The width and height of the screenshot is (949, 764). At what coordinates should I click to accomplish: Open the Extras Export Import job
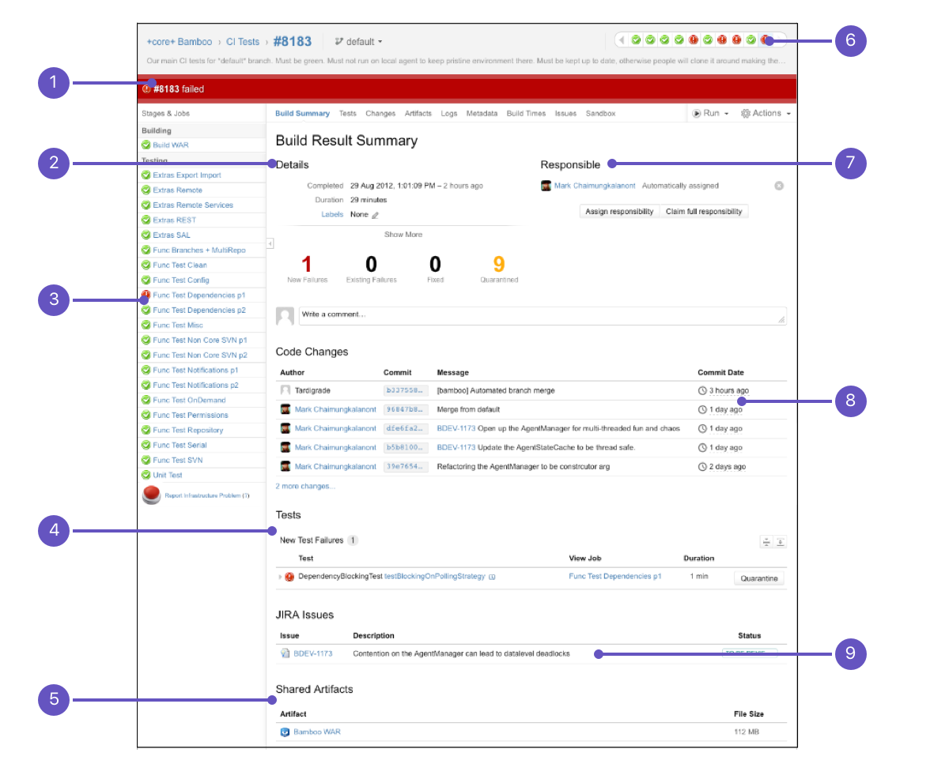(x=187, y=175)
